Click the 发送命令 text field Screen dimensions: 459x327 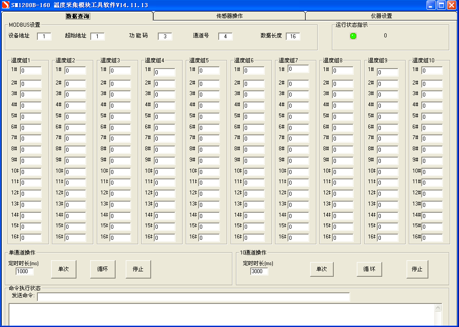[193, 297]
